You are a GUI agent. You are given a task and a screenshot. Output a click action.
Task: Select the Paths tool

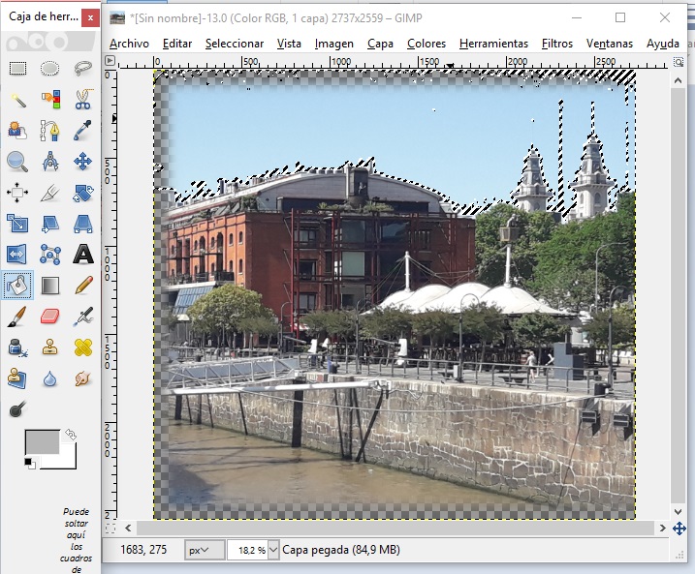tap(50, 131)
